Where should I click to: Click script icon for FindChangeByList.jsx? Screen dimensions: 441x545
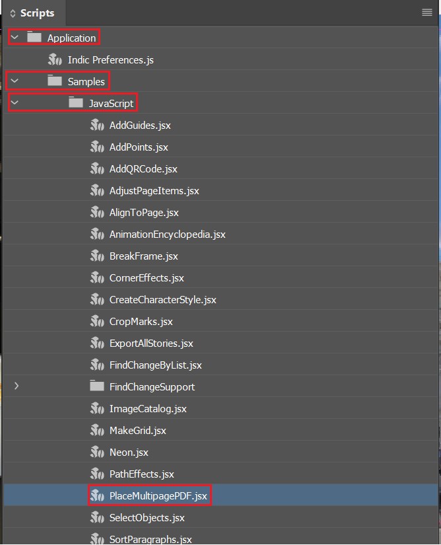coord(97,365)
